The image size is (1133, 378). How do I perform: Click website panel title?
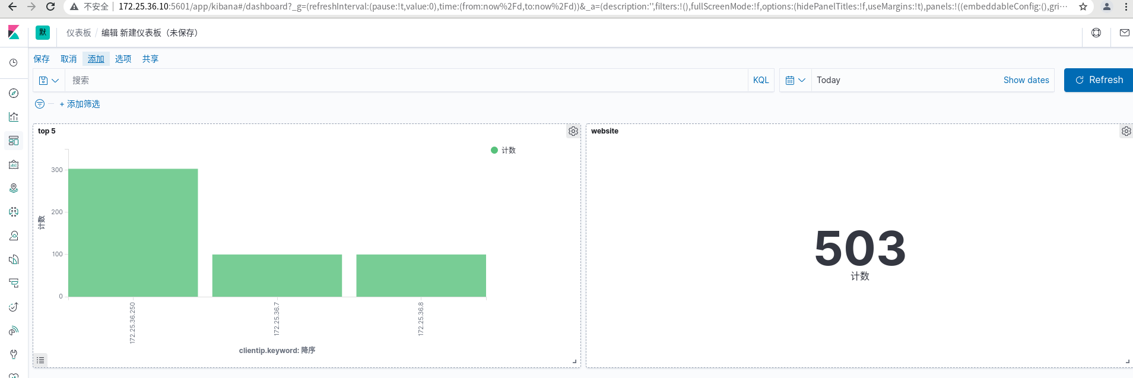coord(605,131)
